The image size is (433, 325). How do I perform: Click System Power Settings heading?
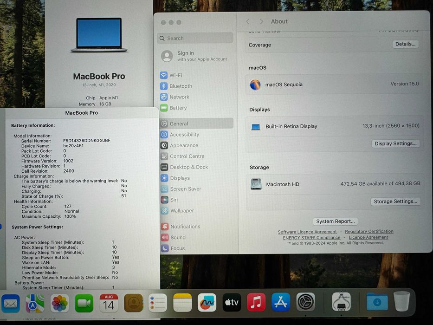37,227
